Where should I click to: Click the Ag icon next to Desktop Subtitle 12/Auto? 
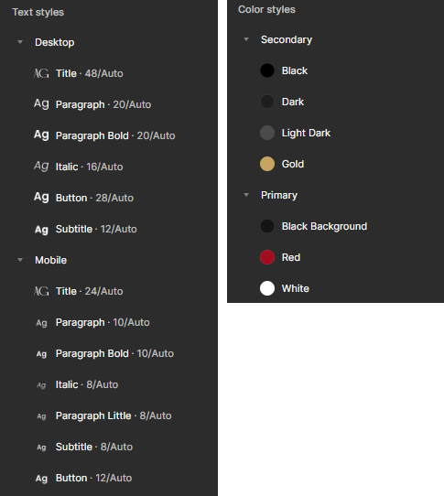click(41, 230)
